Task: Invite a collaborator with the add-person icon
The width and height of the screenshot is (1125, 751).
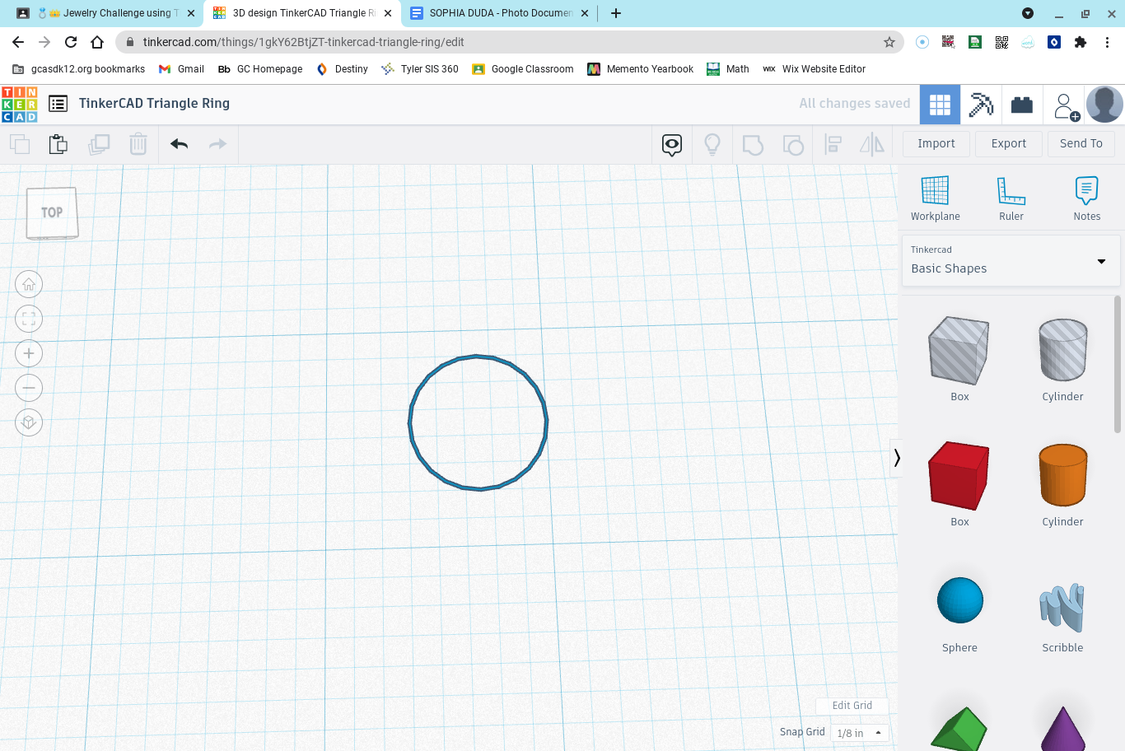Action: [x=1065, y=105]
